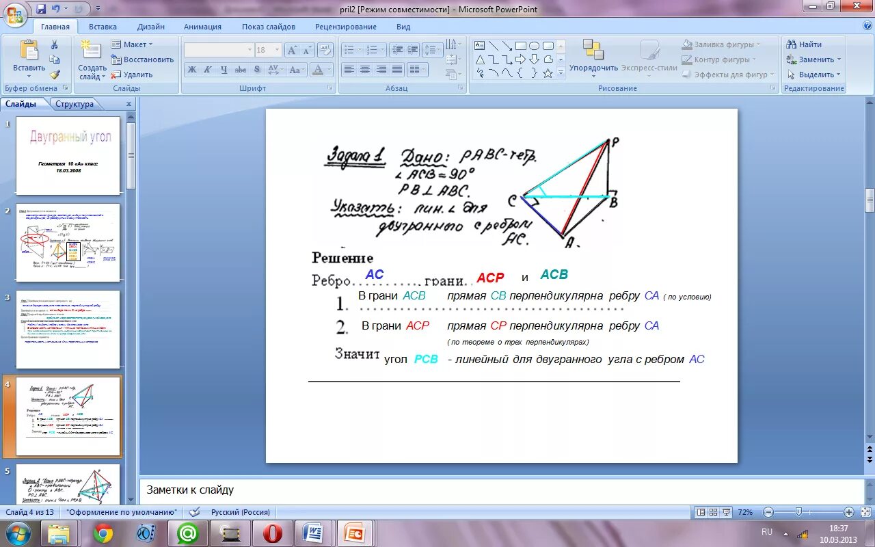Switch to the Структура pane tab
The image size is (875, 547).
pos(75,104)
